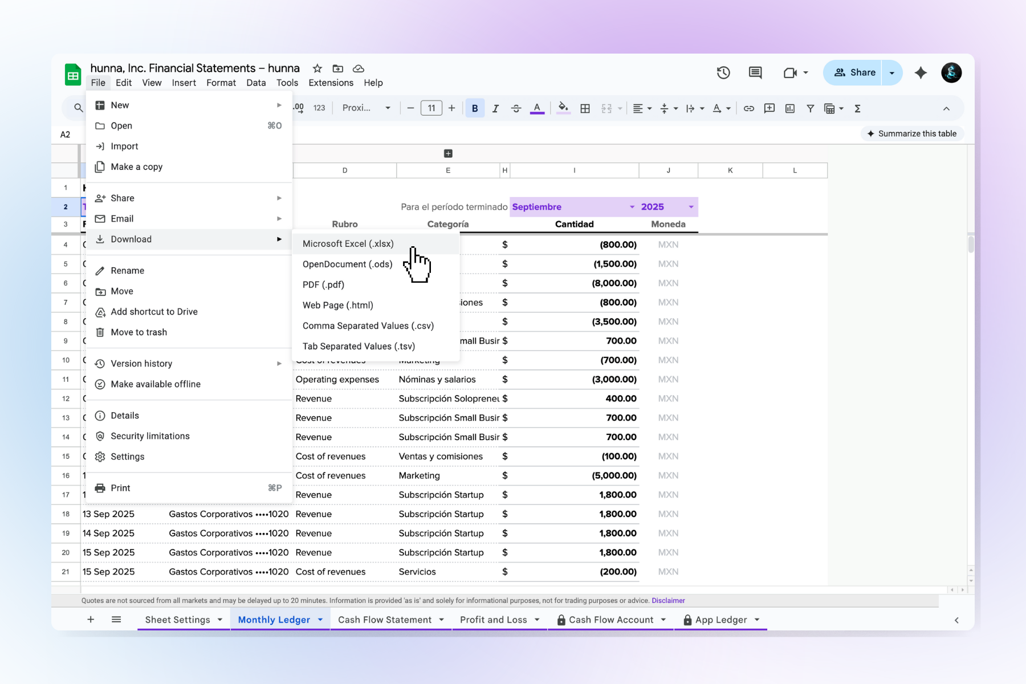Insert a link using the chain icon
The width and height of the screenshot is (1026, 684).
click(749, 108)
